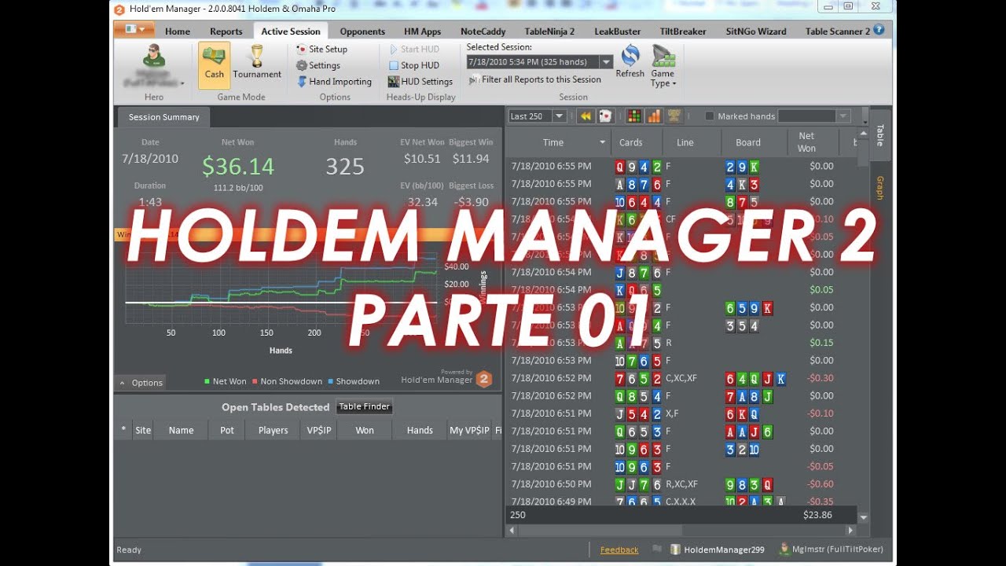This screenshot has height=566, width=1006.
Task: Click the hands table vertical scrollbar down arrow
Action: tap(864, 518)
